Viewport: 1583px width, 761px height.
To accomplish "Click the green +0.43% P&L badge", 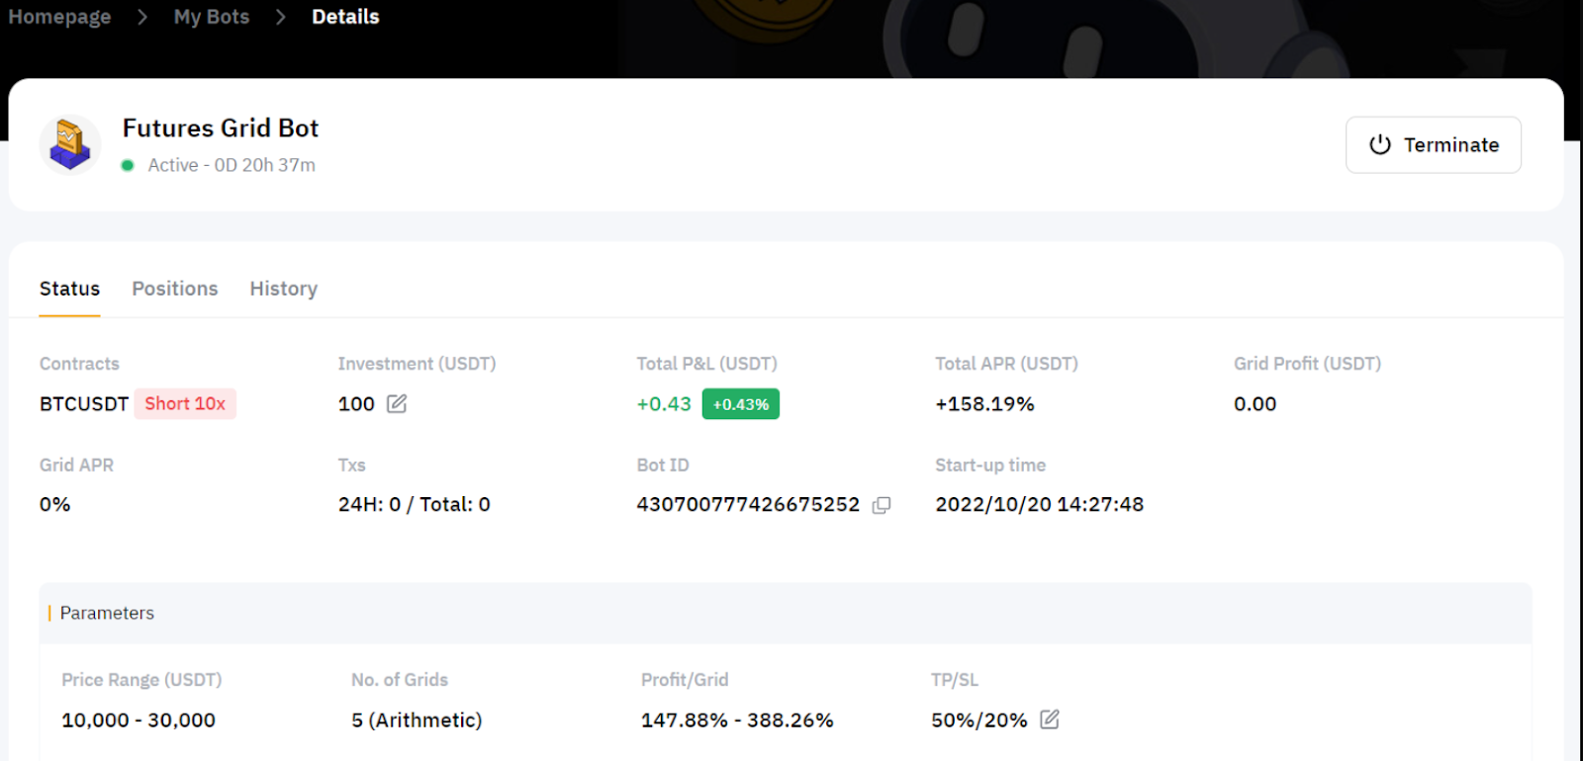I will (x=740, y=404).
